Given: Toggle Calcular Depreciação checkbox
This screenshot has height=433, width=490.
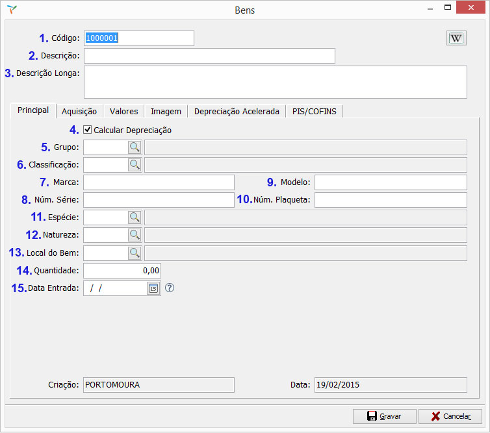Looking at the screenshot, I should coord(88,130).
